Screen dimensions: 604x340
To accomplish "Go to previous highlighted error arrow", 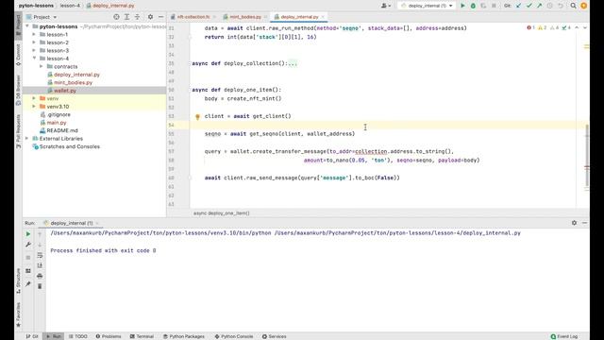I will pos(577,27).
